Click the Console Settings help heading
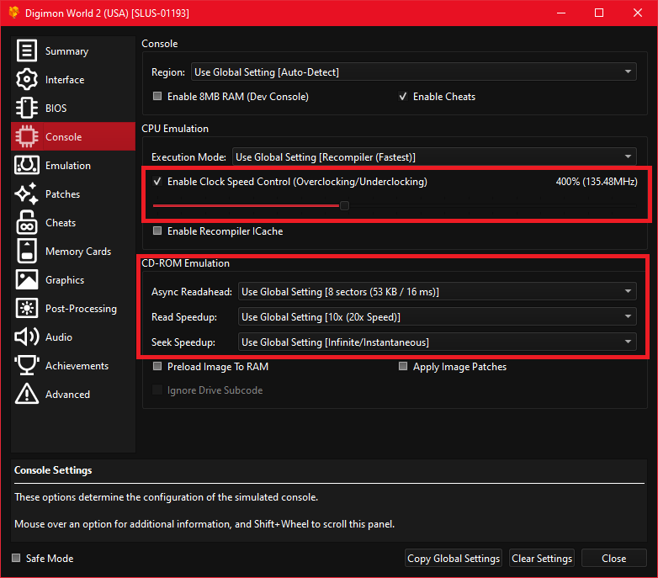This screenshot has height=578, width=658. (x=53, y=470)
